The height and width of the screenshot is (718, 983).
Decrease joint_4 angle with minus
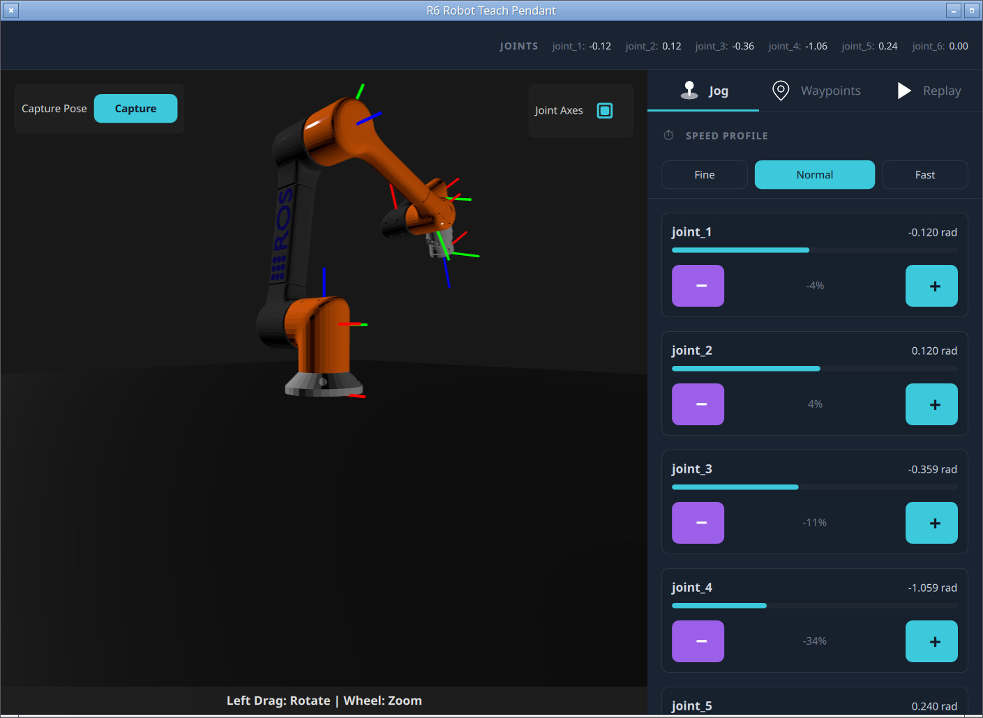coord(698,641)
